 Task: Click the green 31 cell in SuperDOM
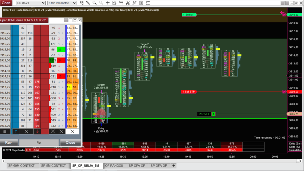(x=61, y=50)
